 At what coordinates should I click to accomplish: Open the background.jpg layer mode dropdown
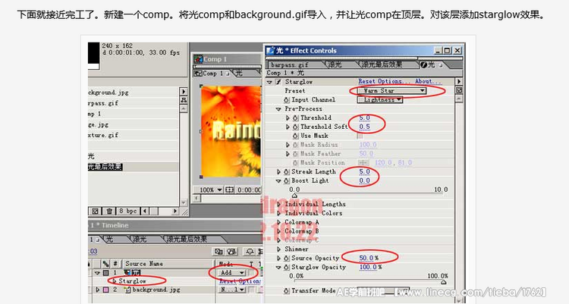coord(232,290)
